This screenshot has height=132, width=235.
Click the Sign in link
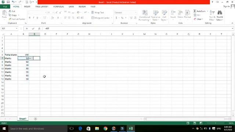pos(226,7)
